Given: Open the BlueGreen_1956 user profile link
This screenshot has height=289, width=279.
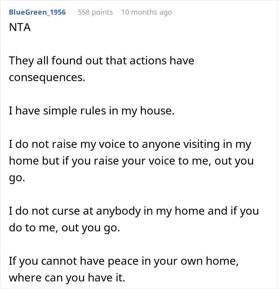Looking at the screenshot, I should pos(37,12).
